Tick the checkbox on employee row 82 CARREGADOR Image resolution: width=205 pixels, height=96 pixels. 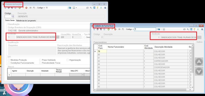[x=191, y=61]
